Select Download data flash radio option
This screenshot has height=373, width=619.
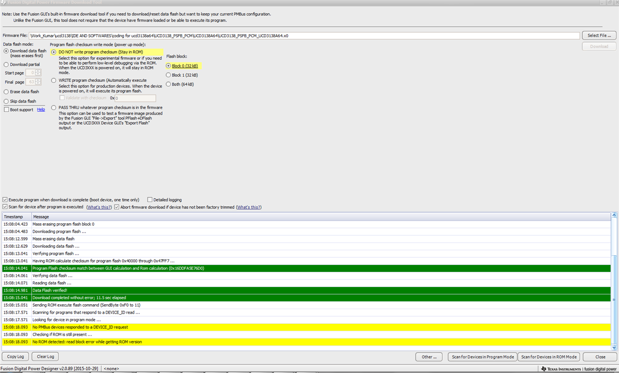click(x=6, y=51)
